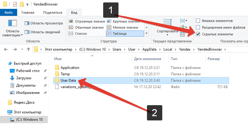Choose Крупные значки layout
Screen dimensions: 248x125
click(x=123, y=21)
